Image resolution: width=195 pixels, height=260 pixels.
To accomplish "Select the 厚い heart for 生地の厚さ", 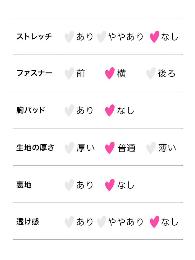I will [x=69, y=148].
